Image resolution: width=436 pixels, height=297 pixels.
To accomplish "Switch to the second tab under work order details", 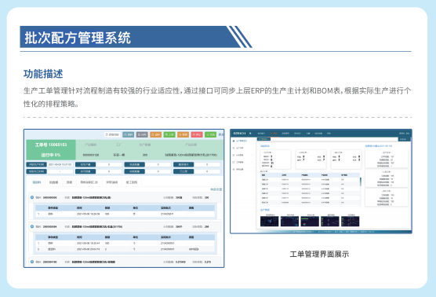I will tap(53, 182).
